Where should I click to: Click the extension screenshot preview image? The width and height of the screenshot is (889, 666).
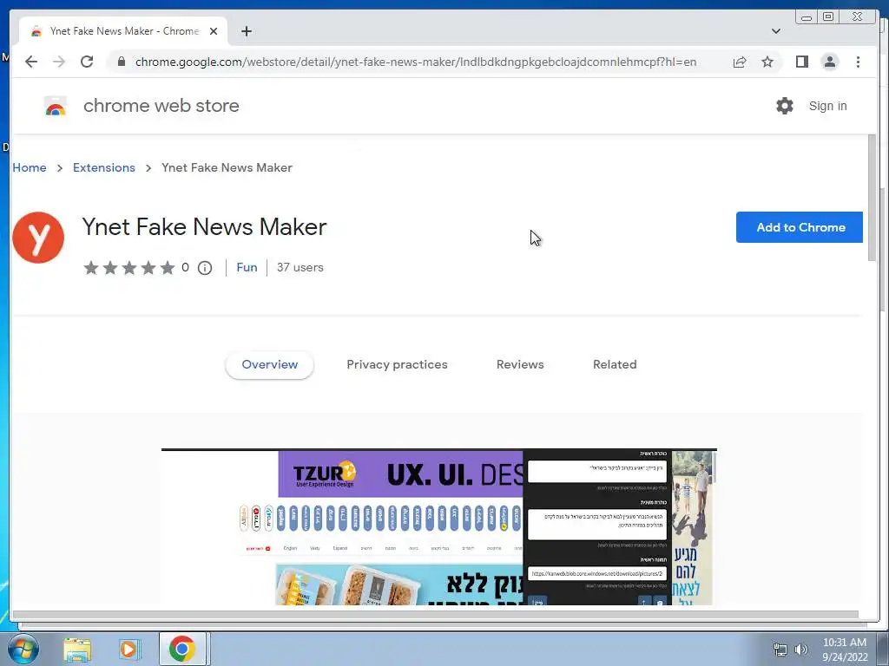[x=438, y=526]
